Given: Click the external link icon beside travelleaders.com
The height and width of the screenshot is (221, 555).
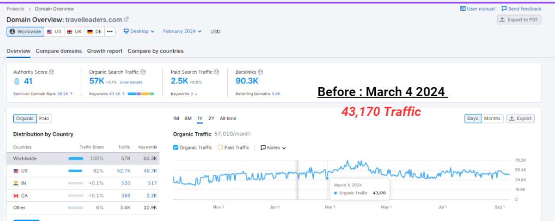Looking at the screenshot, I should 126,20.
